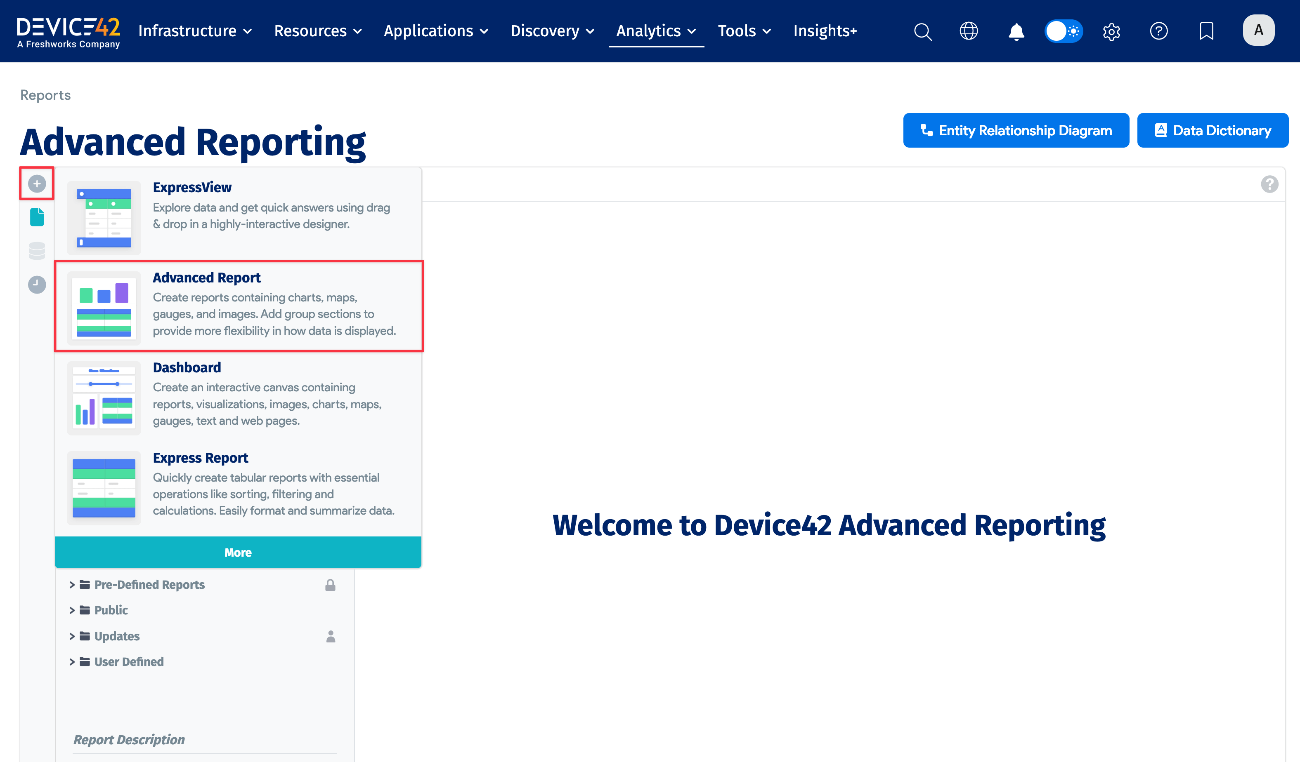Open settings via the gear icon

click(1111, 31)
